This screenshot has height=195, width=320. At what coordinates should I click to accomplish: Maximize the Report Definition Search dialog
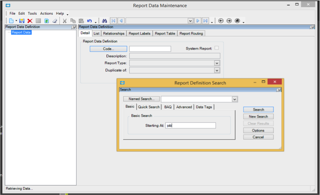pos(264,82)
